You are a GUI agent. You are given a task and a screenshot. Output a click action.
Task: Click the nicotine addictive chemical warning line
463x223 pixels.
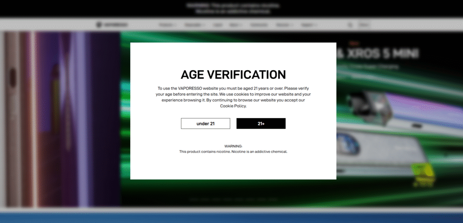[x=233, y=152]
